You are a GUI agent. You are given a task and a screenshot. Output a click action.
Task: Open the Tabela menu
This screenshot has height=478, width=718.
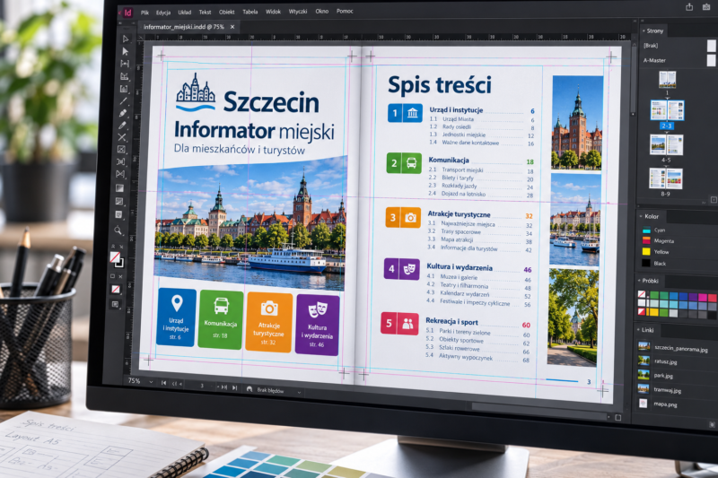tap(250, 12)
